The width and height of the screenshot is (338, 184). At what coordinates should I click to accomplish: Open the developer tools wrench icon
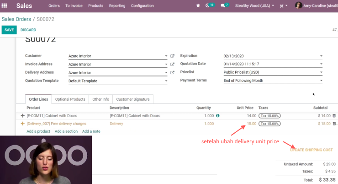[281, 6]
